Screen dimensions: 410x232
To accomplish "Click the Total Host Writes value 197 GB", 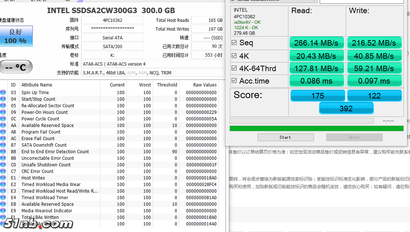I will [x=208, y=29].
